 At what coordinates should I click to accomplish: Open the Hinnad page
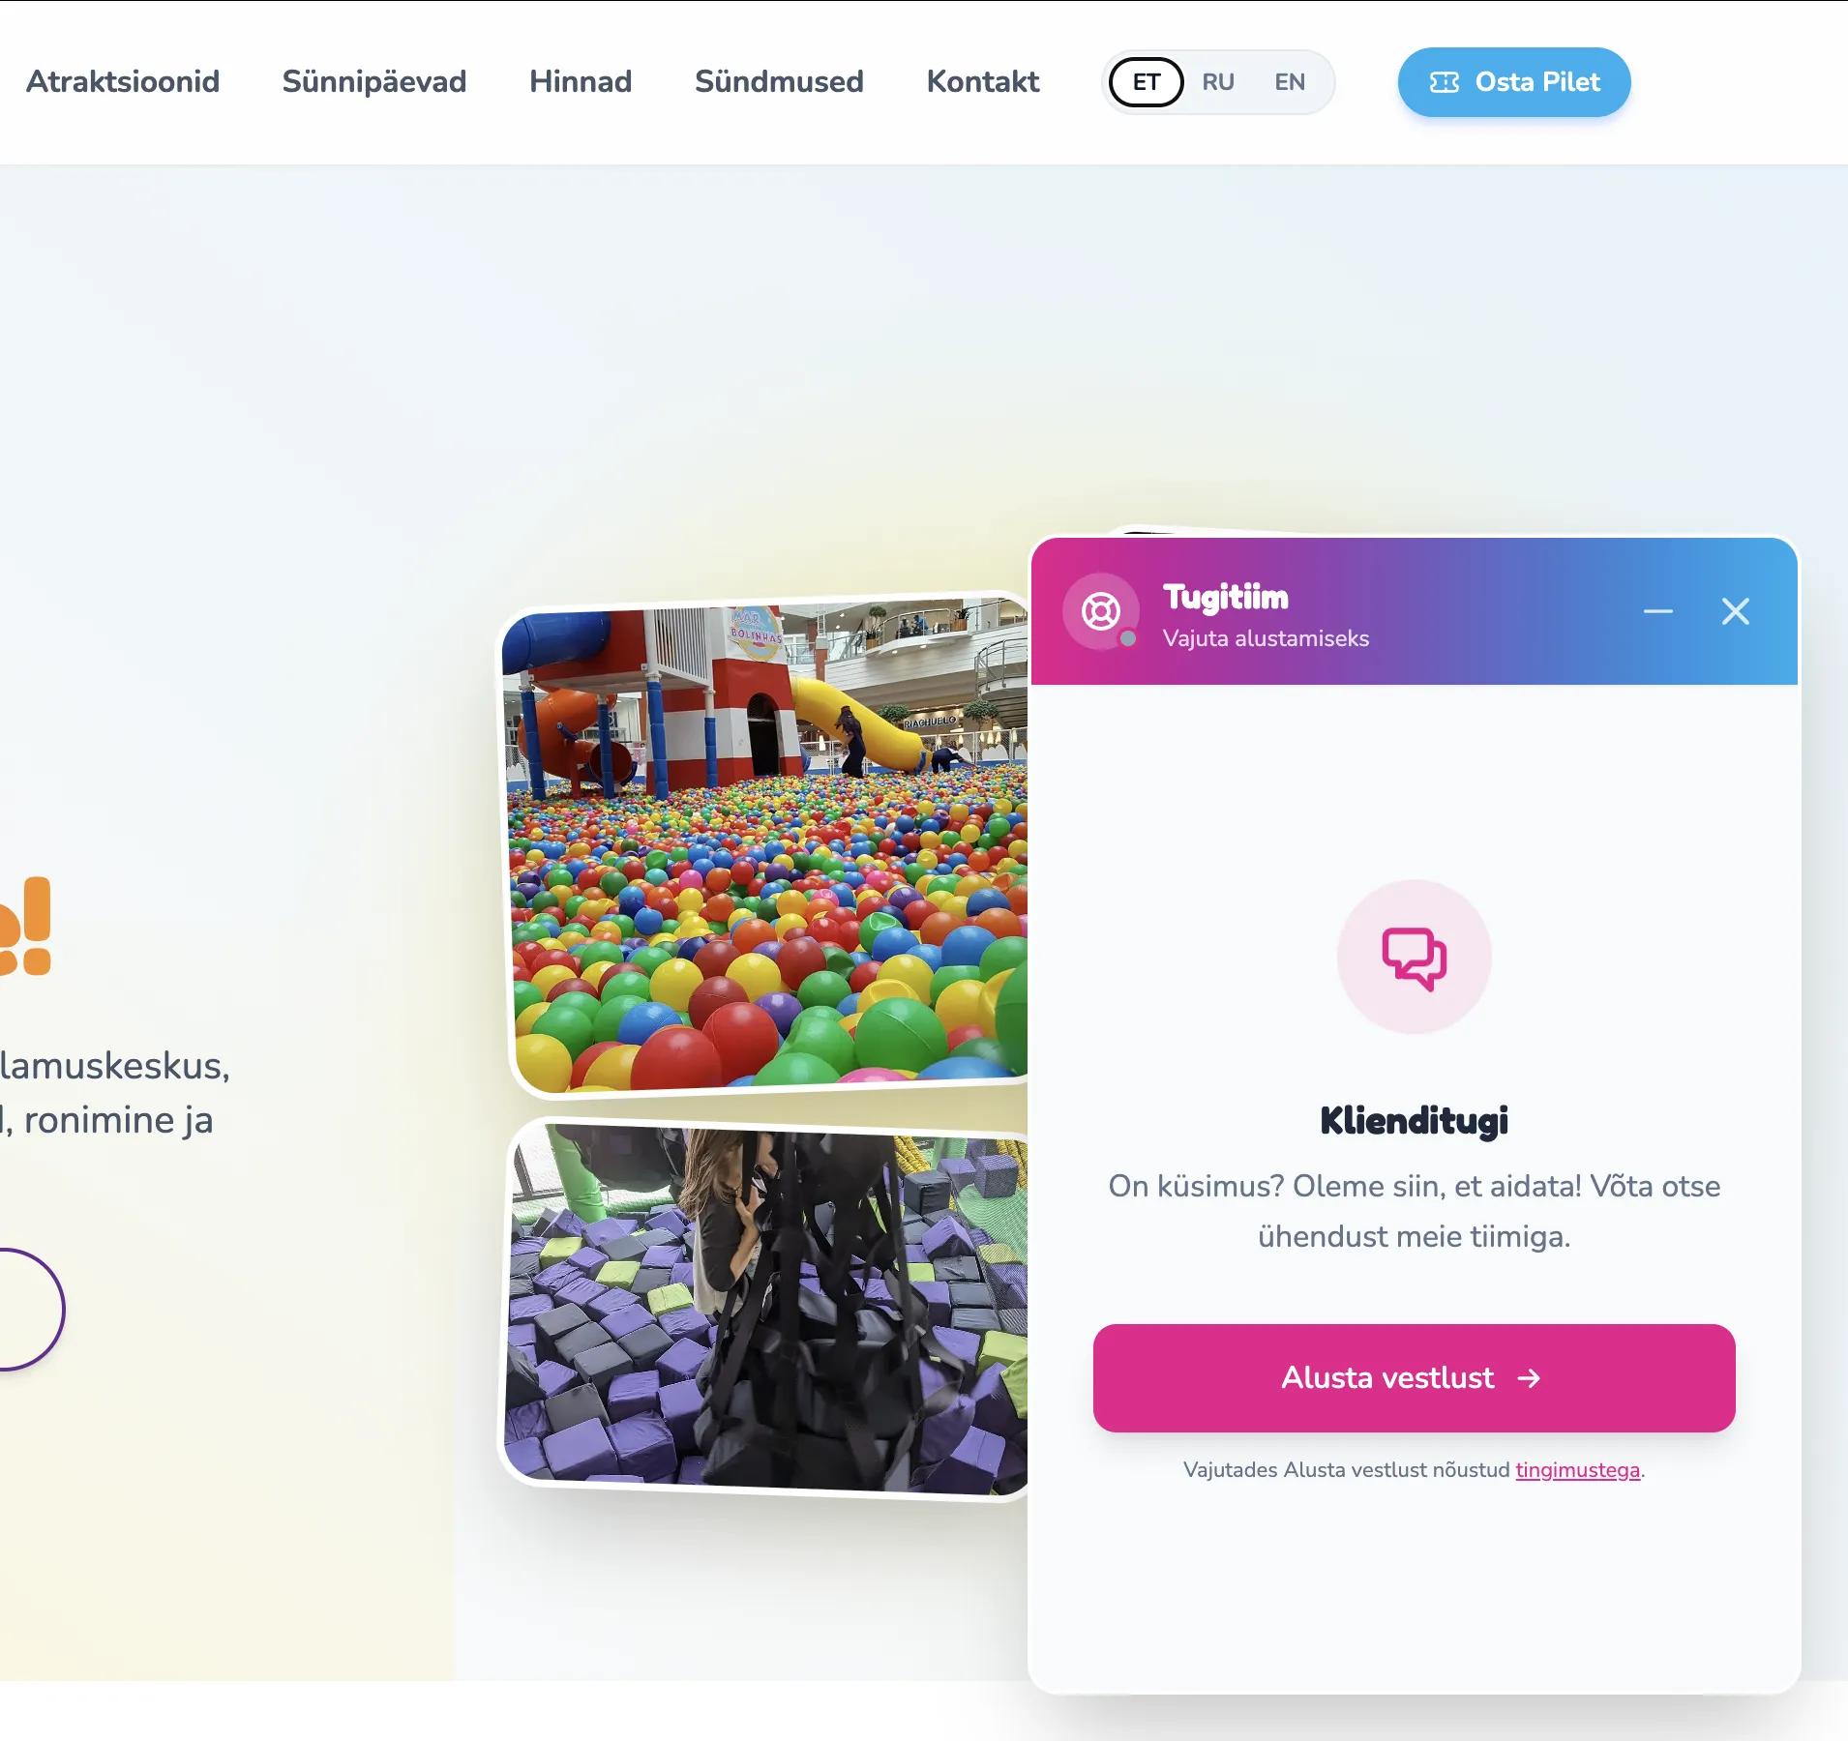(581, 82)
